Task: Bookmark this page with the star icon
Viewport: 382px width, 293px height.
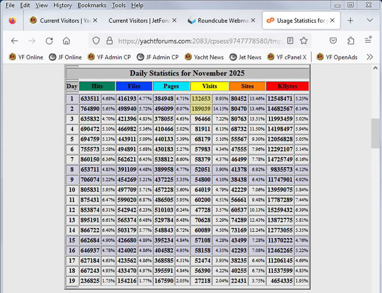Action: (304, 41)
